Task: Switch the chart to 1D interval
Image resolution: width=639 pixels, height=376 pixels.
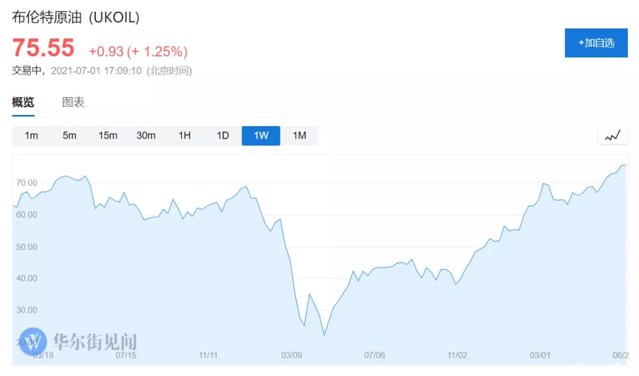Action: [x=222, y=136]
